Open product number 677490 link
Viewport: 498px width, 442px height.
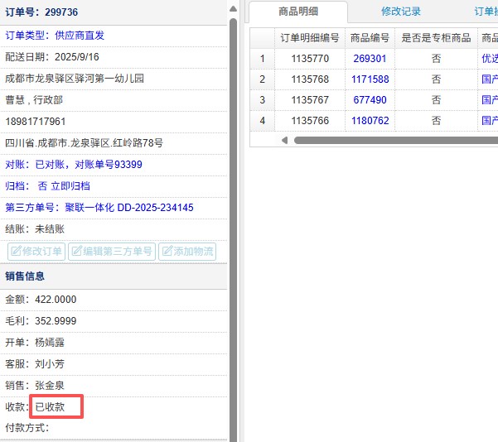(370, 100)
